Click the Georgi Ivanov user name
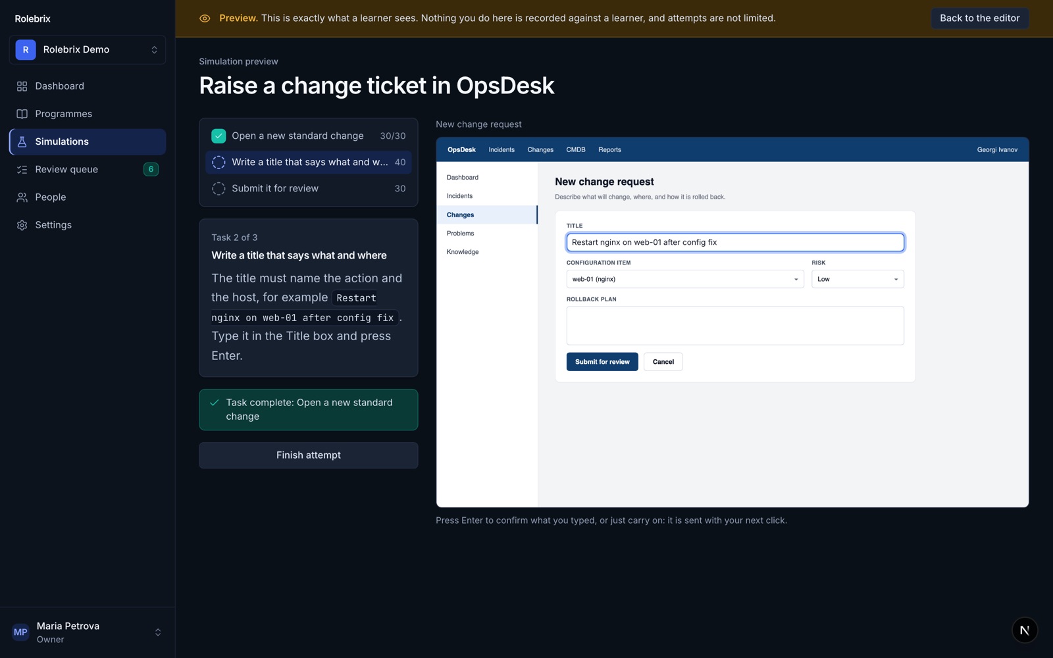 tap(997, 149)
